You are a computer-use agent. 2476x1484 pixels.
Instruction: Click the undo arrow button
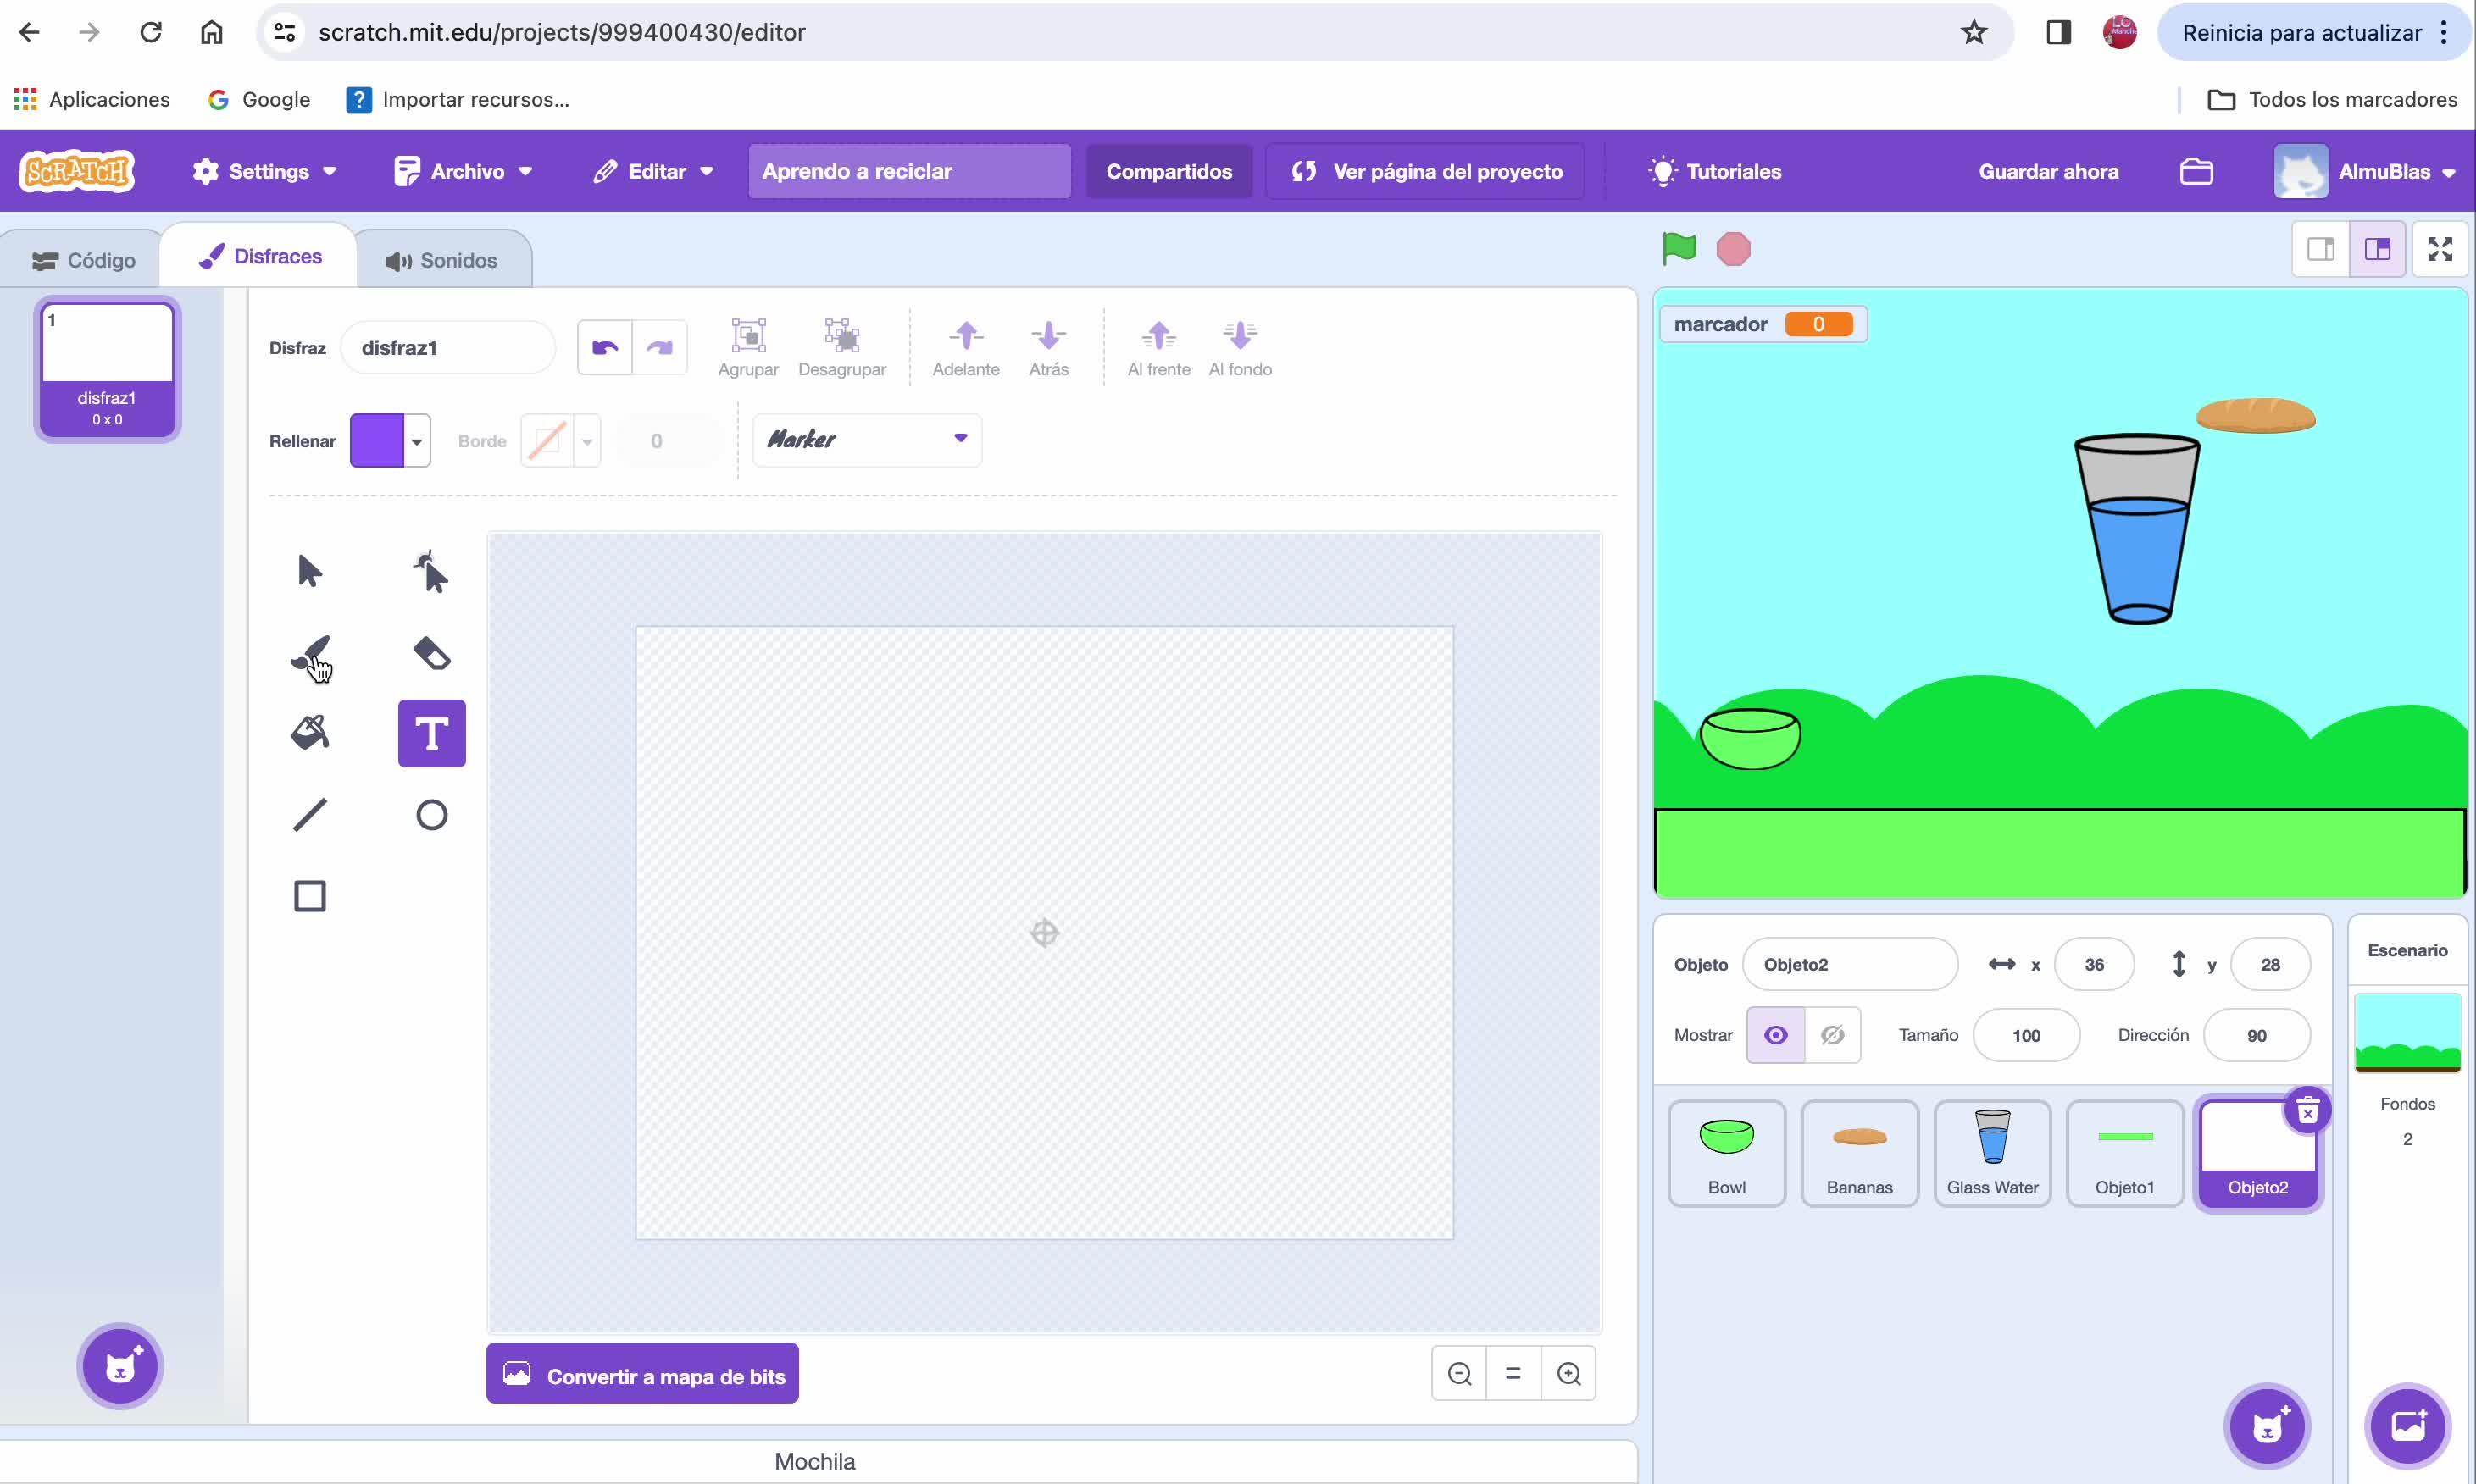(x=604, y=348)
